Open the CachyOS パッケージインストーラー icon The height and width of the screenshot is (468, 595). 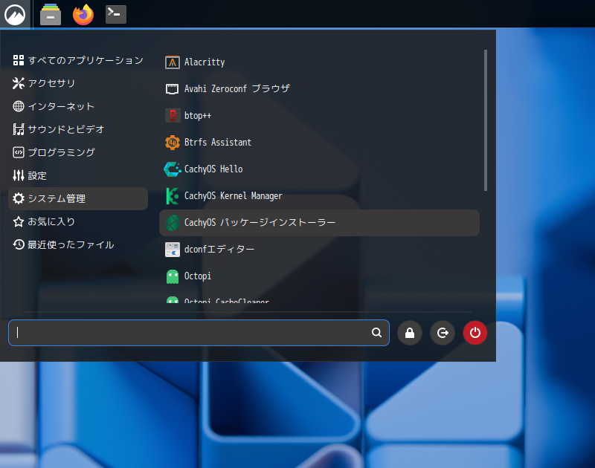pos(173,223)
